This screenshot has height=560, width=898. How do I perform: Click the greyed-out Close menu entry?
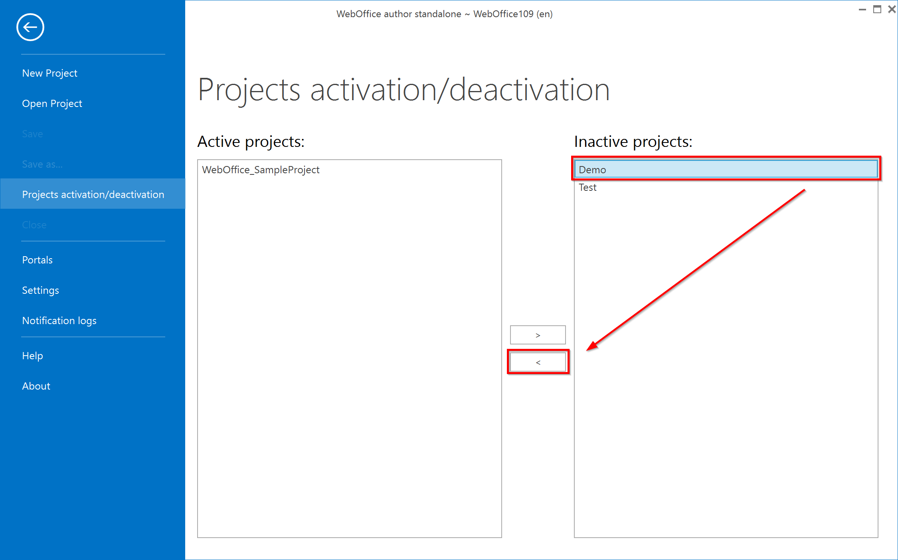[34, 225]
